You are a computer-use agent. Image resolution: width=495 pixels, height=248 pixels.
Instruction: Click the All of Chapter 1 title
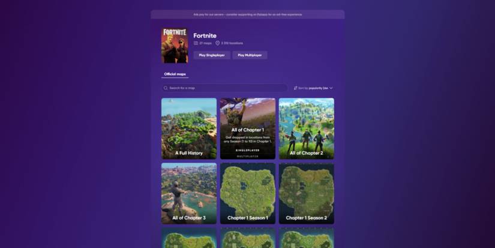click(248, 130)
